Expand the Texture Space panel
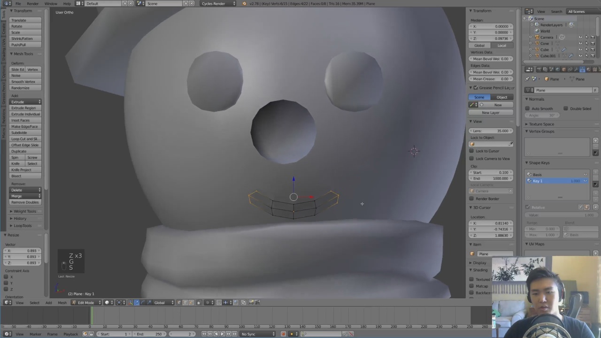 pyautogui.click(x=541, y=124)
